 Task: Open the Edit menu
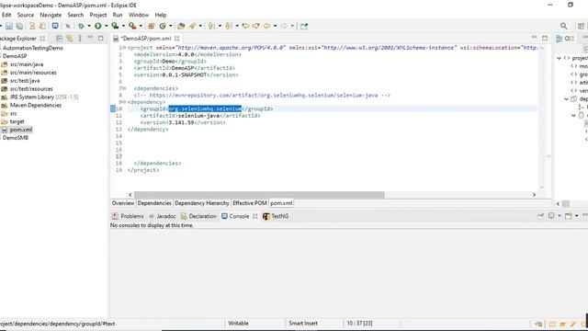tap(6, 15)
